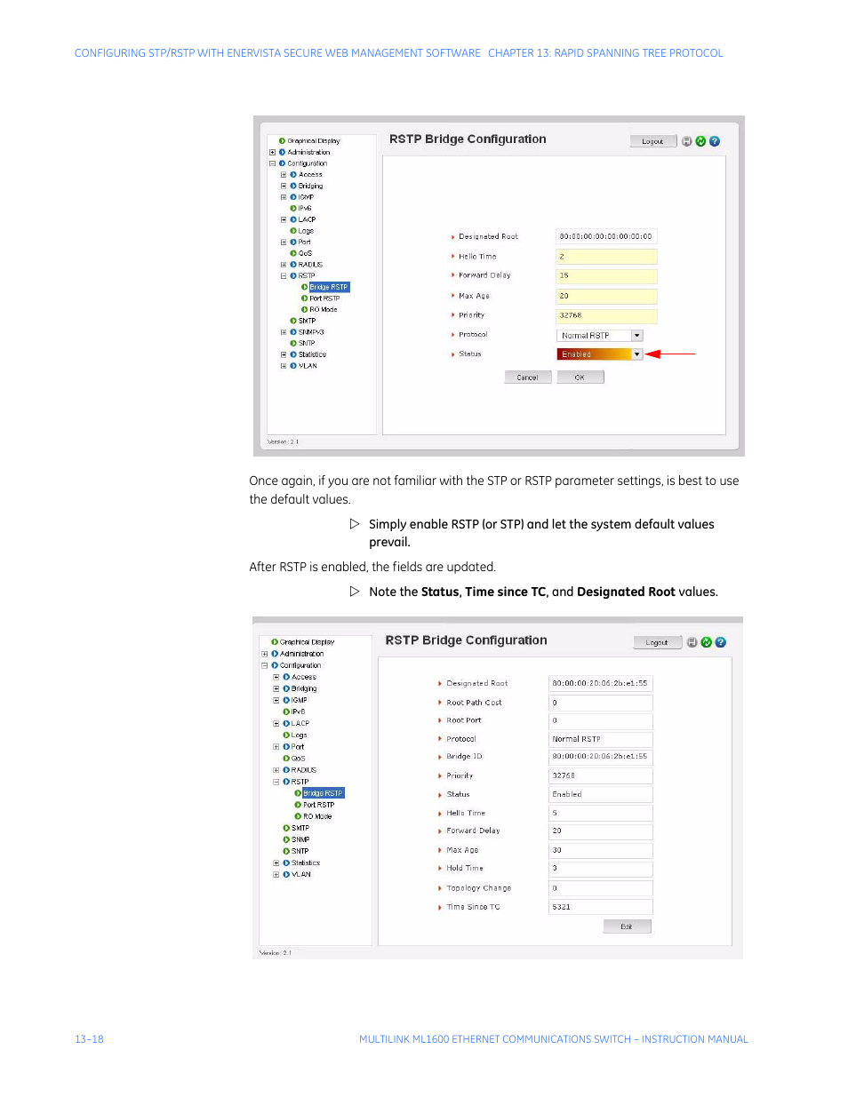Click the Hello Time field containing 2

[x=607, y=257]
